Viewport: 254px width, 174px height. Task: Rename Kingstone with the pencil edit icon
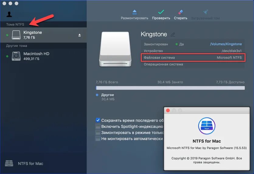click(173, 34)
